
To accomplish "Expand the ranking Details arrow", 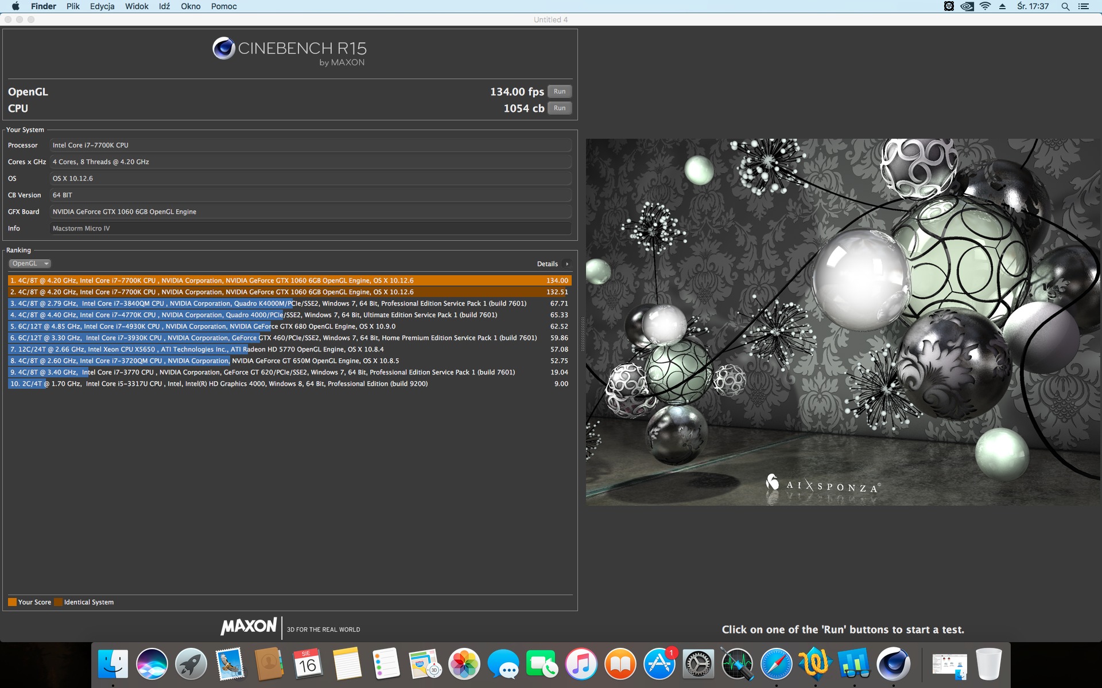I will (567, 264).
